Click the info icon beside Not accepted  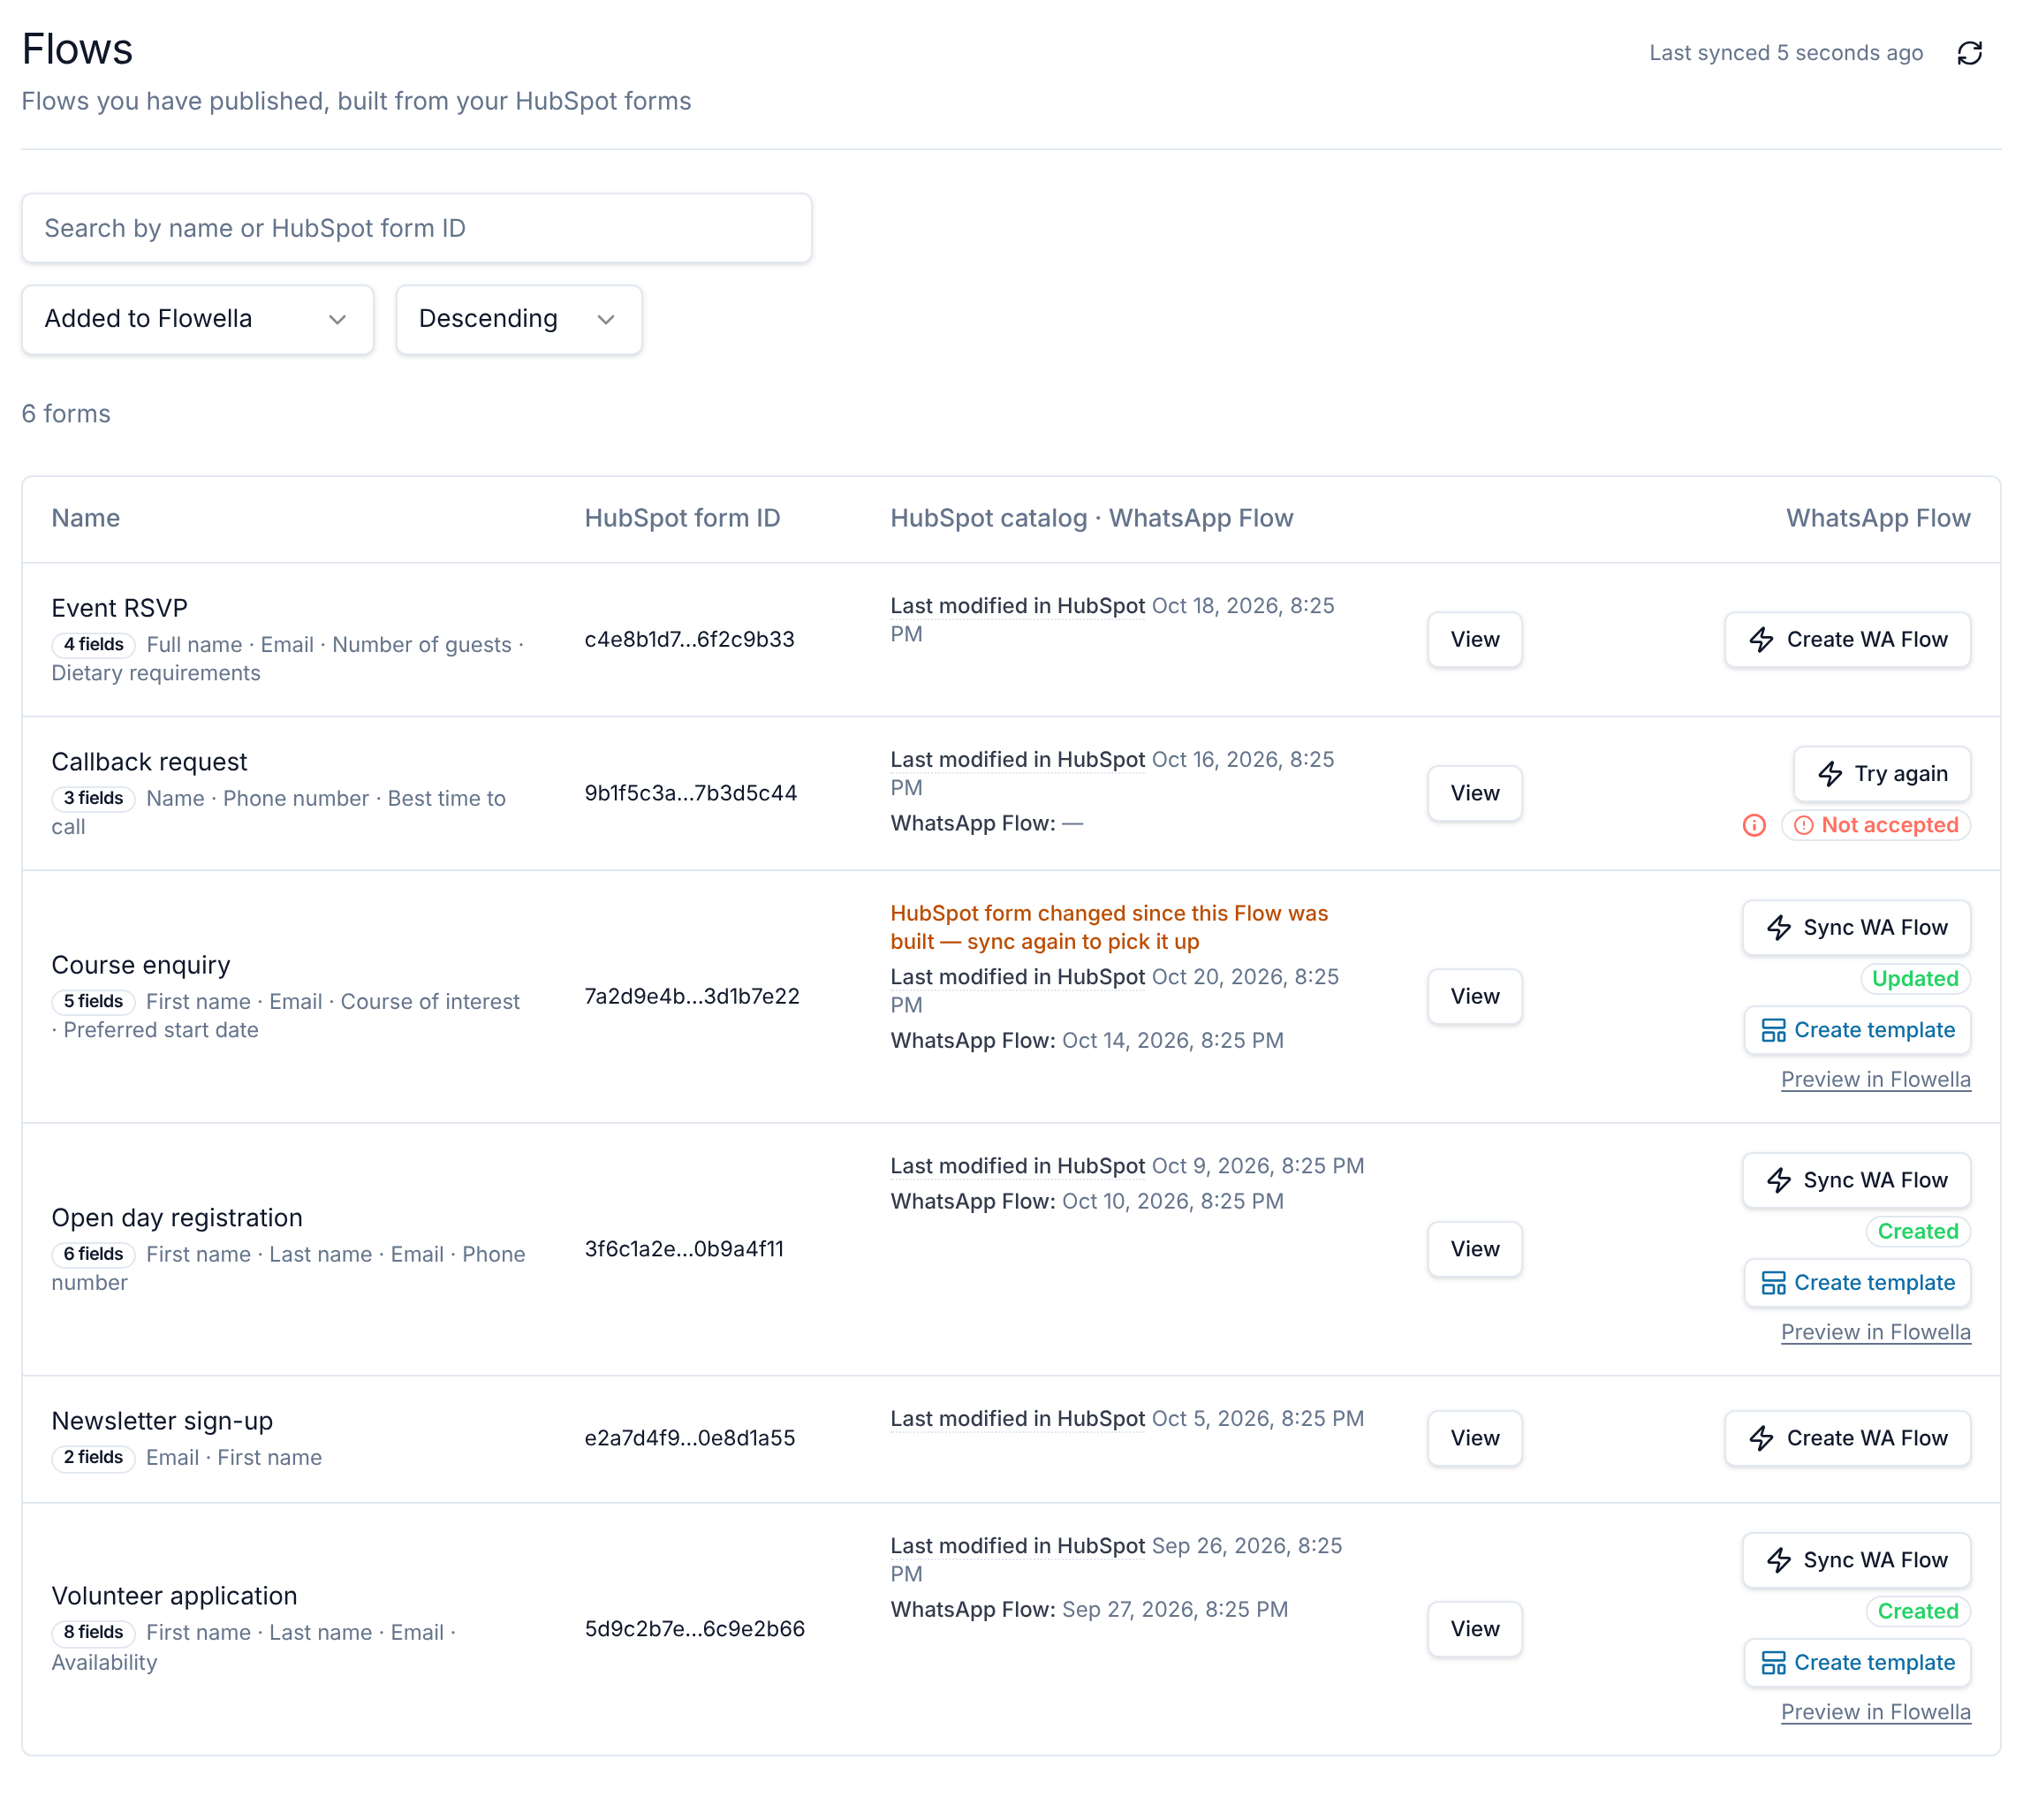tap(1754, 825)
